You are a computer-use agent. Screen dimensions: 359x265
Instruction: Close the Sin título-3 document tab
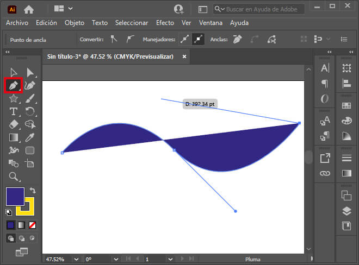tap(184, 56)
